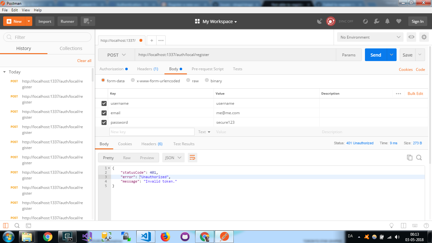The image size is (432, 243).
Task: Click Clear all history link
Action: click(84, 61)
